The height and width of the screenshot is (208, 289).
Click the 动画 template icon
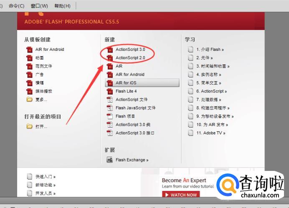(29, 58)
